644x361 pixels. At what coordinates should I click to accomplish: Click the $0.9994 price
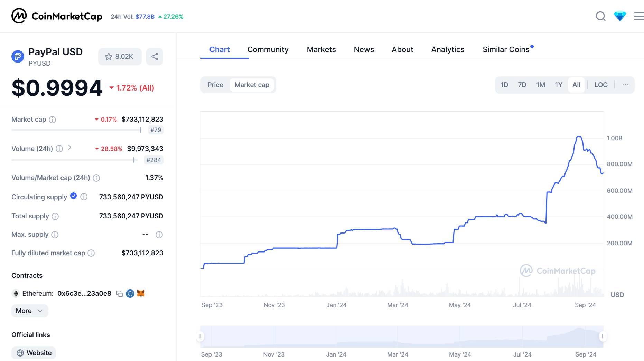pyautogui.click(x=57, y=88)
